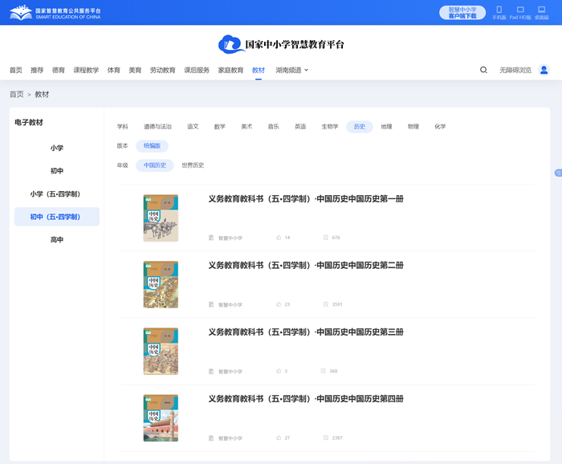Download the 智慧中小学 client
This screenshot has height=464, width=562.
[462, 13]
